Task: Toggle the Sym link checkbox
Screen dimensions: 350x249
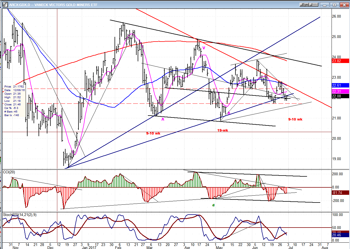Action: coord(305,5)
